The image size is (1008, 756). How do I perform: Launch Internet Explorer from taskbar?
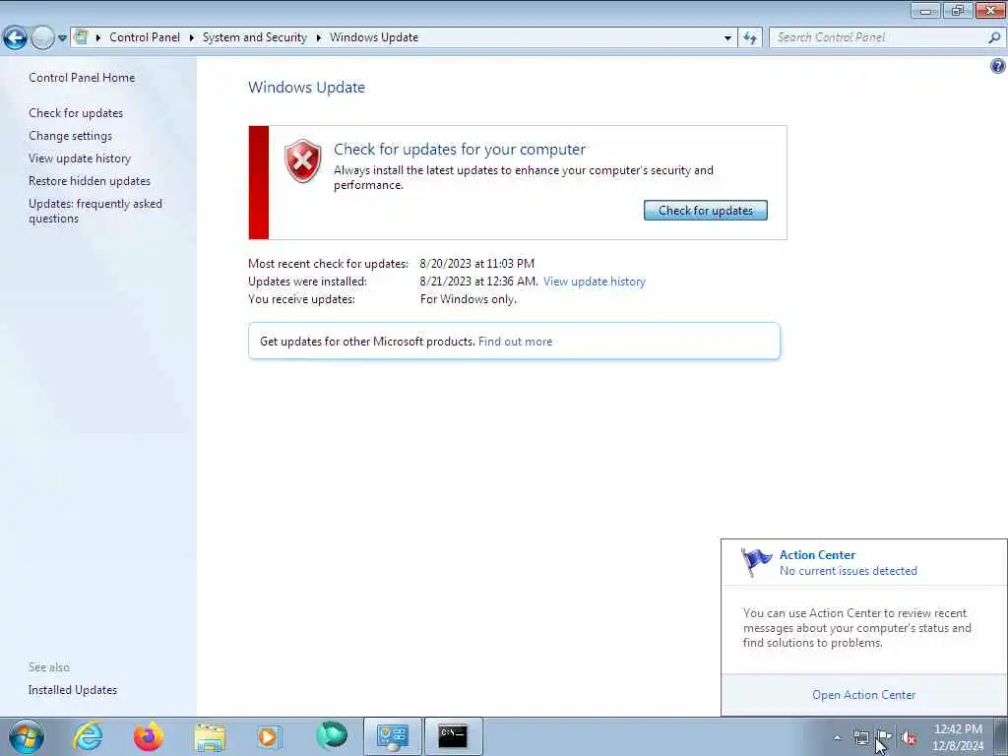pos(88,736)
